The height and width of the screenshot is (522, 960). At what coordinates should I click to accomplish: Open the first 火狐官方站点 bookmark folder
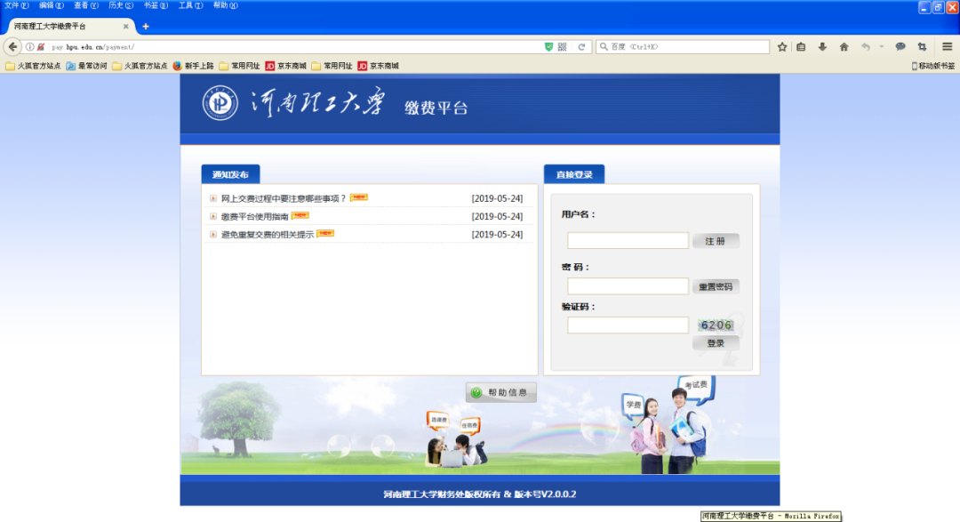(x=33, y=66)
